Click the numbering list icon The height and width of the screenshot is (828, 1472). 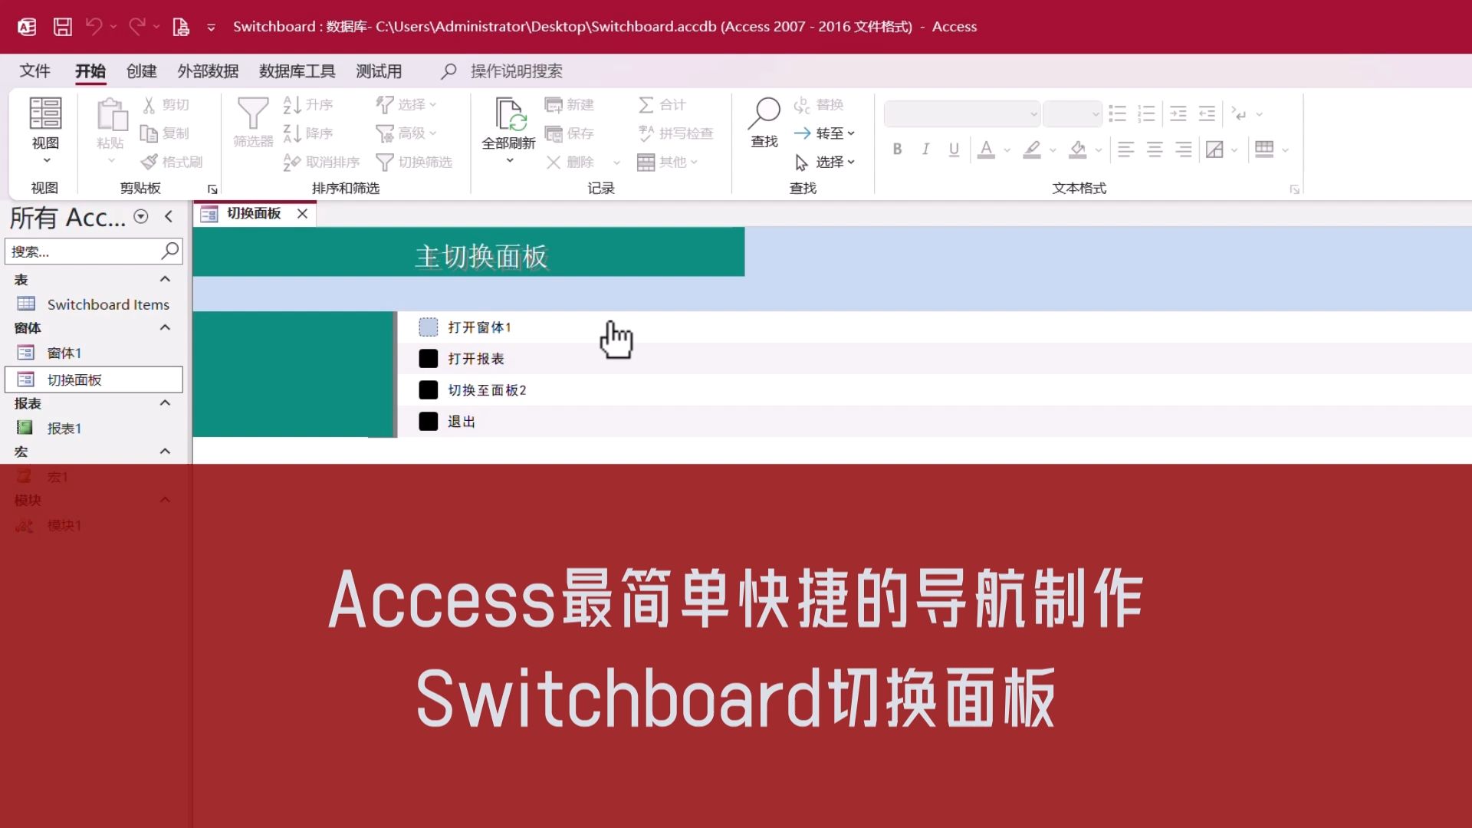1146,114
